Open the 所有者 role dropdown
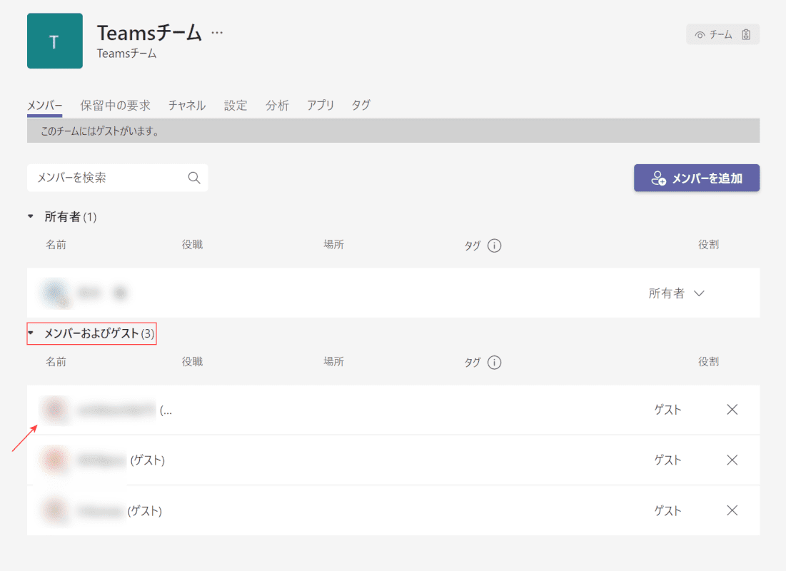The image size is (786, 571). [676, 293]
